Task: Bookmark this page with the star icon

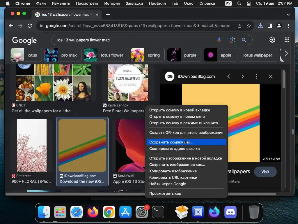Action: 249,26
